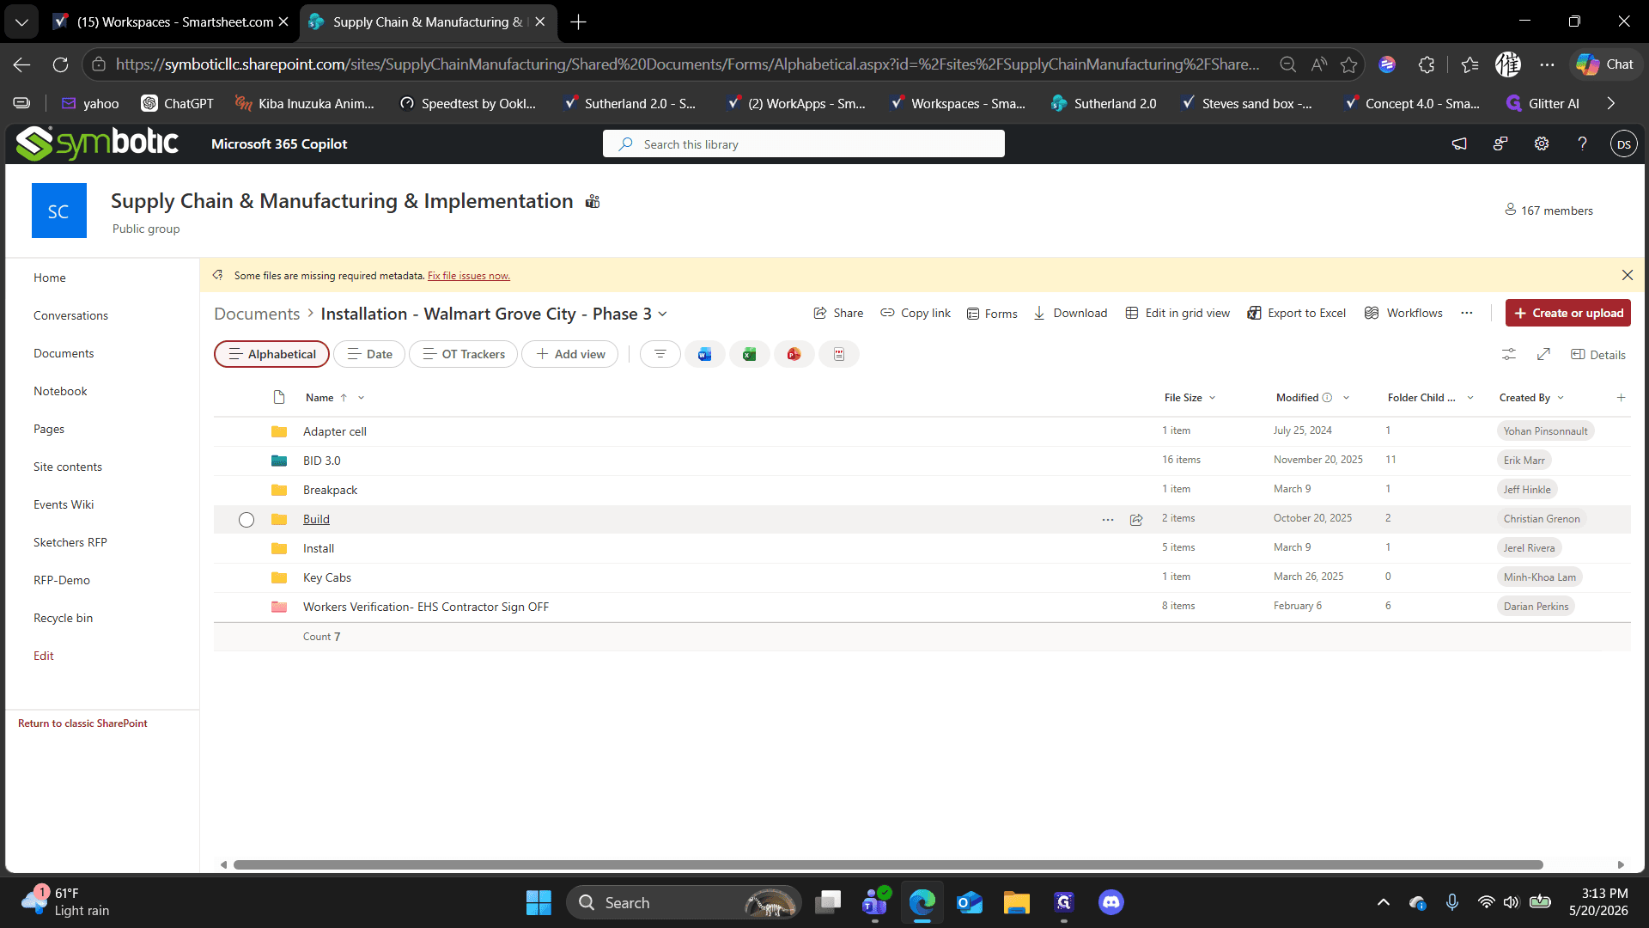The width and height of the screenshot is (1649, 928).
Task: Go to Conversations in left nav
Action: pyautogui.click(x=70, y=315)
